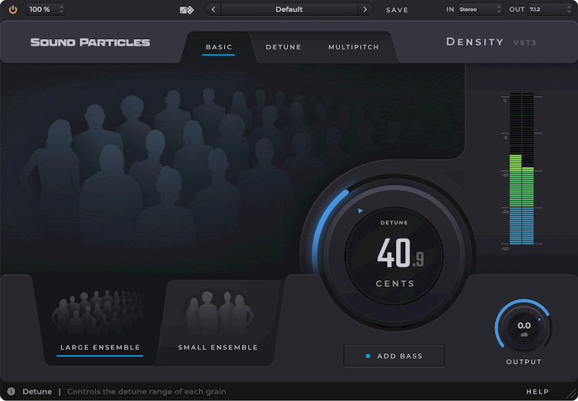The width and height of the screenshot is (578, 401).
Task: Click the 40.9 cents detune value
Action: [400, 253]
